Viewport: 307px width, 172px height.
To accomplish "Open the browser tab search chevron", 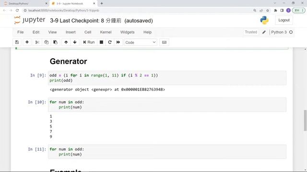I will click(275, 3).
